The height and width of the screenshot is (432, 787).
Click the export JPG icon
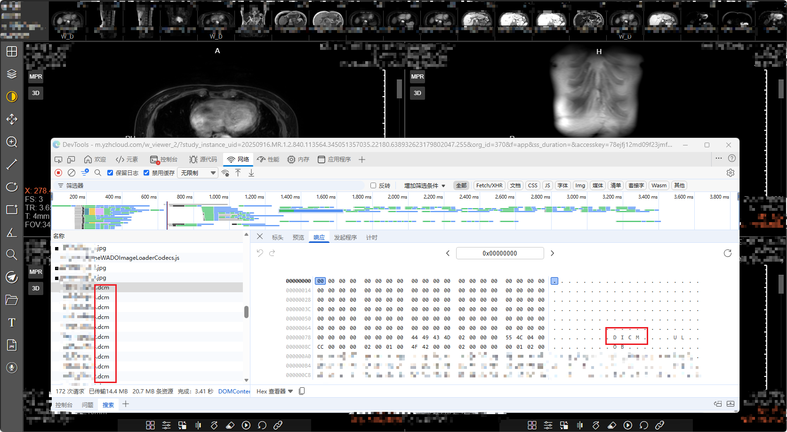(x=12, y=345)
